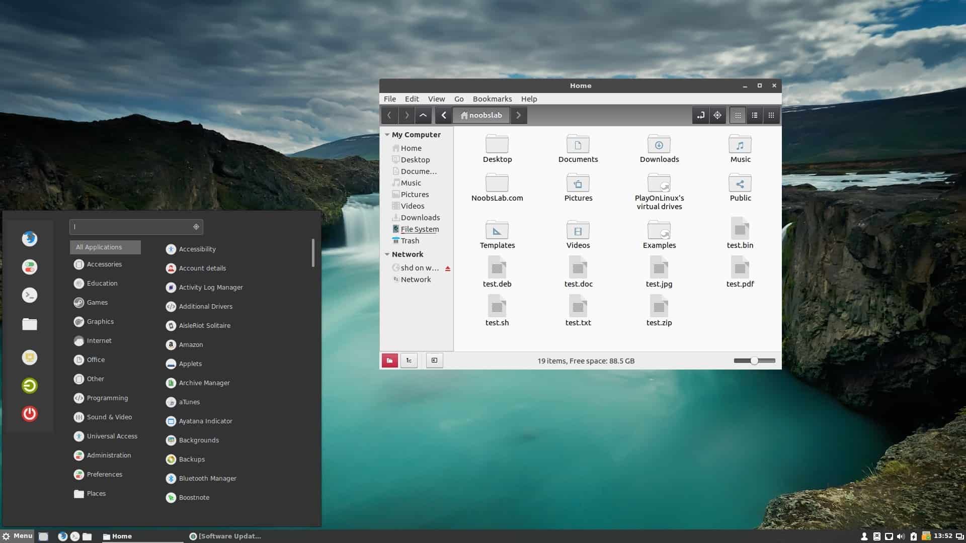Collapse the My Computer section

coord(387,135)
